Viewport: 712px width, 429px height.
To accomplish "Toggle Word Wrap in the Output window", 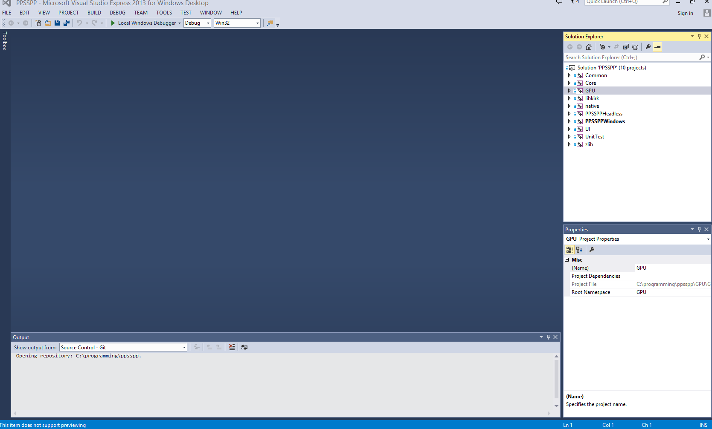I will click(244, 347).
